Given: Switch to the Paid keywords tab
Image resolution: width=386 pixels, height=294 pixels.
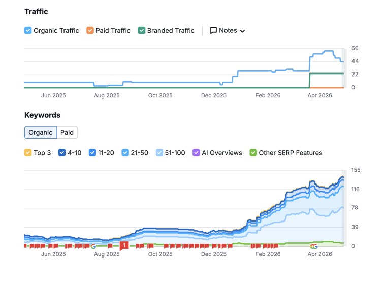Looking at the screenshot, I should pos(67,133).
